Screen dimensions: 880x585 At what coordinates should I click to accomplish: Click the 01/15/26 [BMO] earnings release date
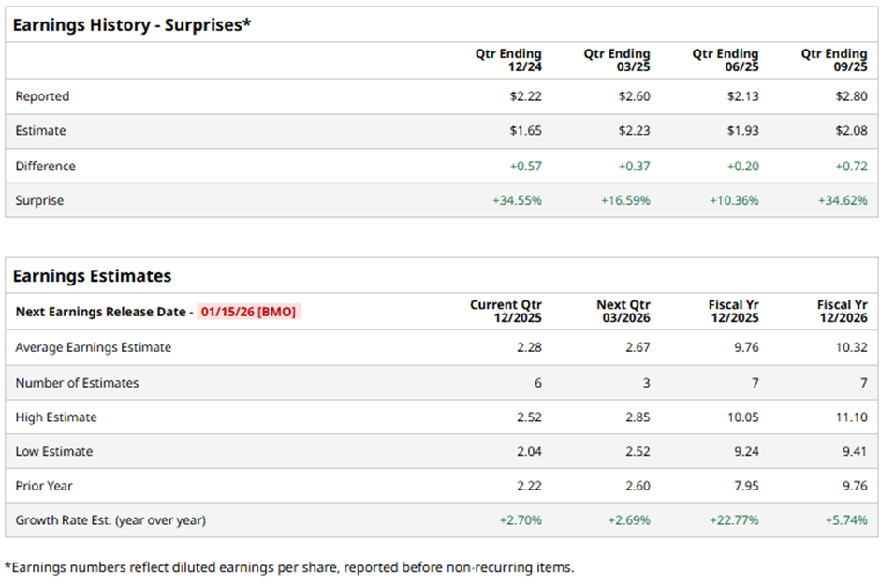coord(247,312)
